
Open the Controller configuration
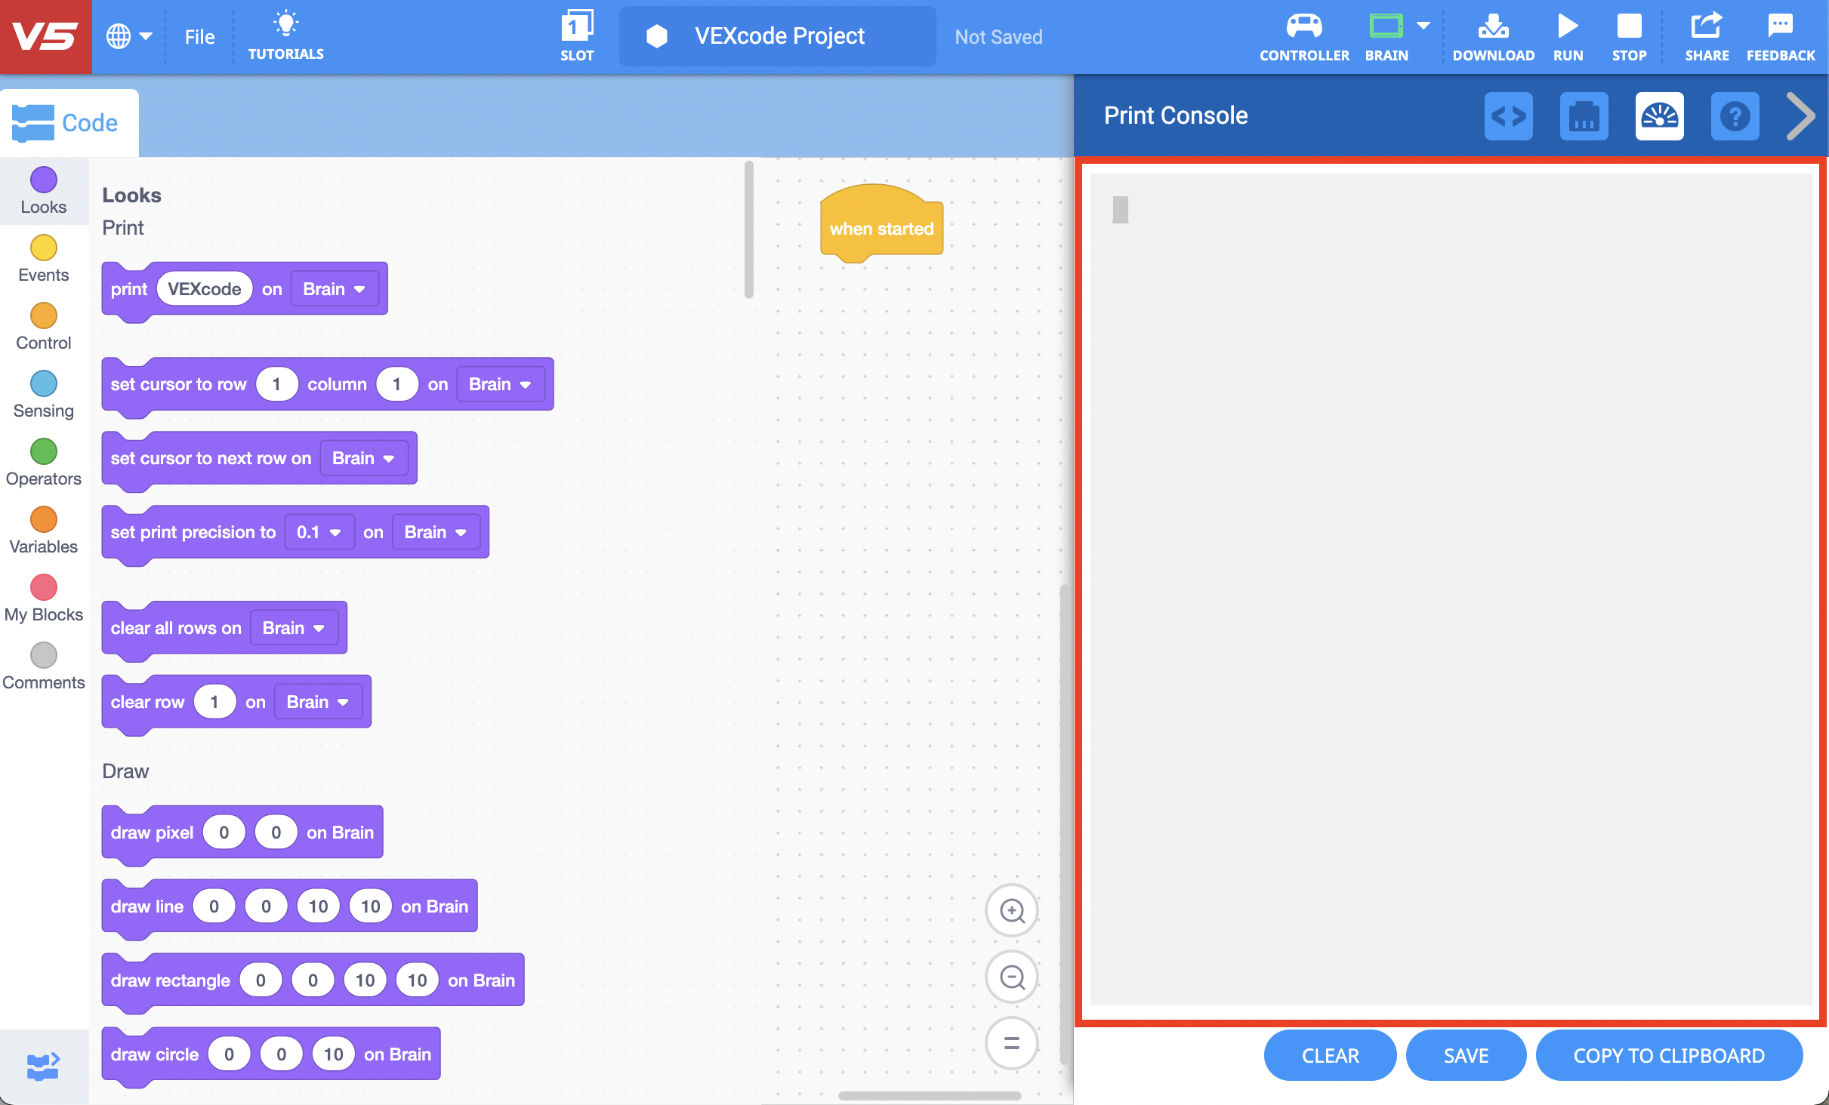point(1303,35)
